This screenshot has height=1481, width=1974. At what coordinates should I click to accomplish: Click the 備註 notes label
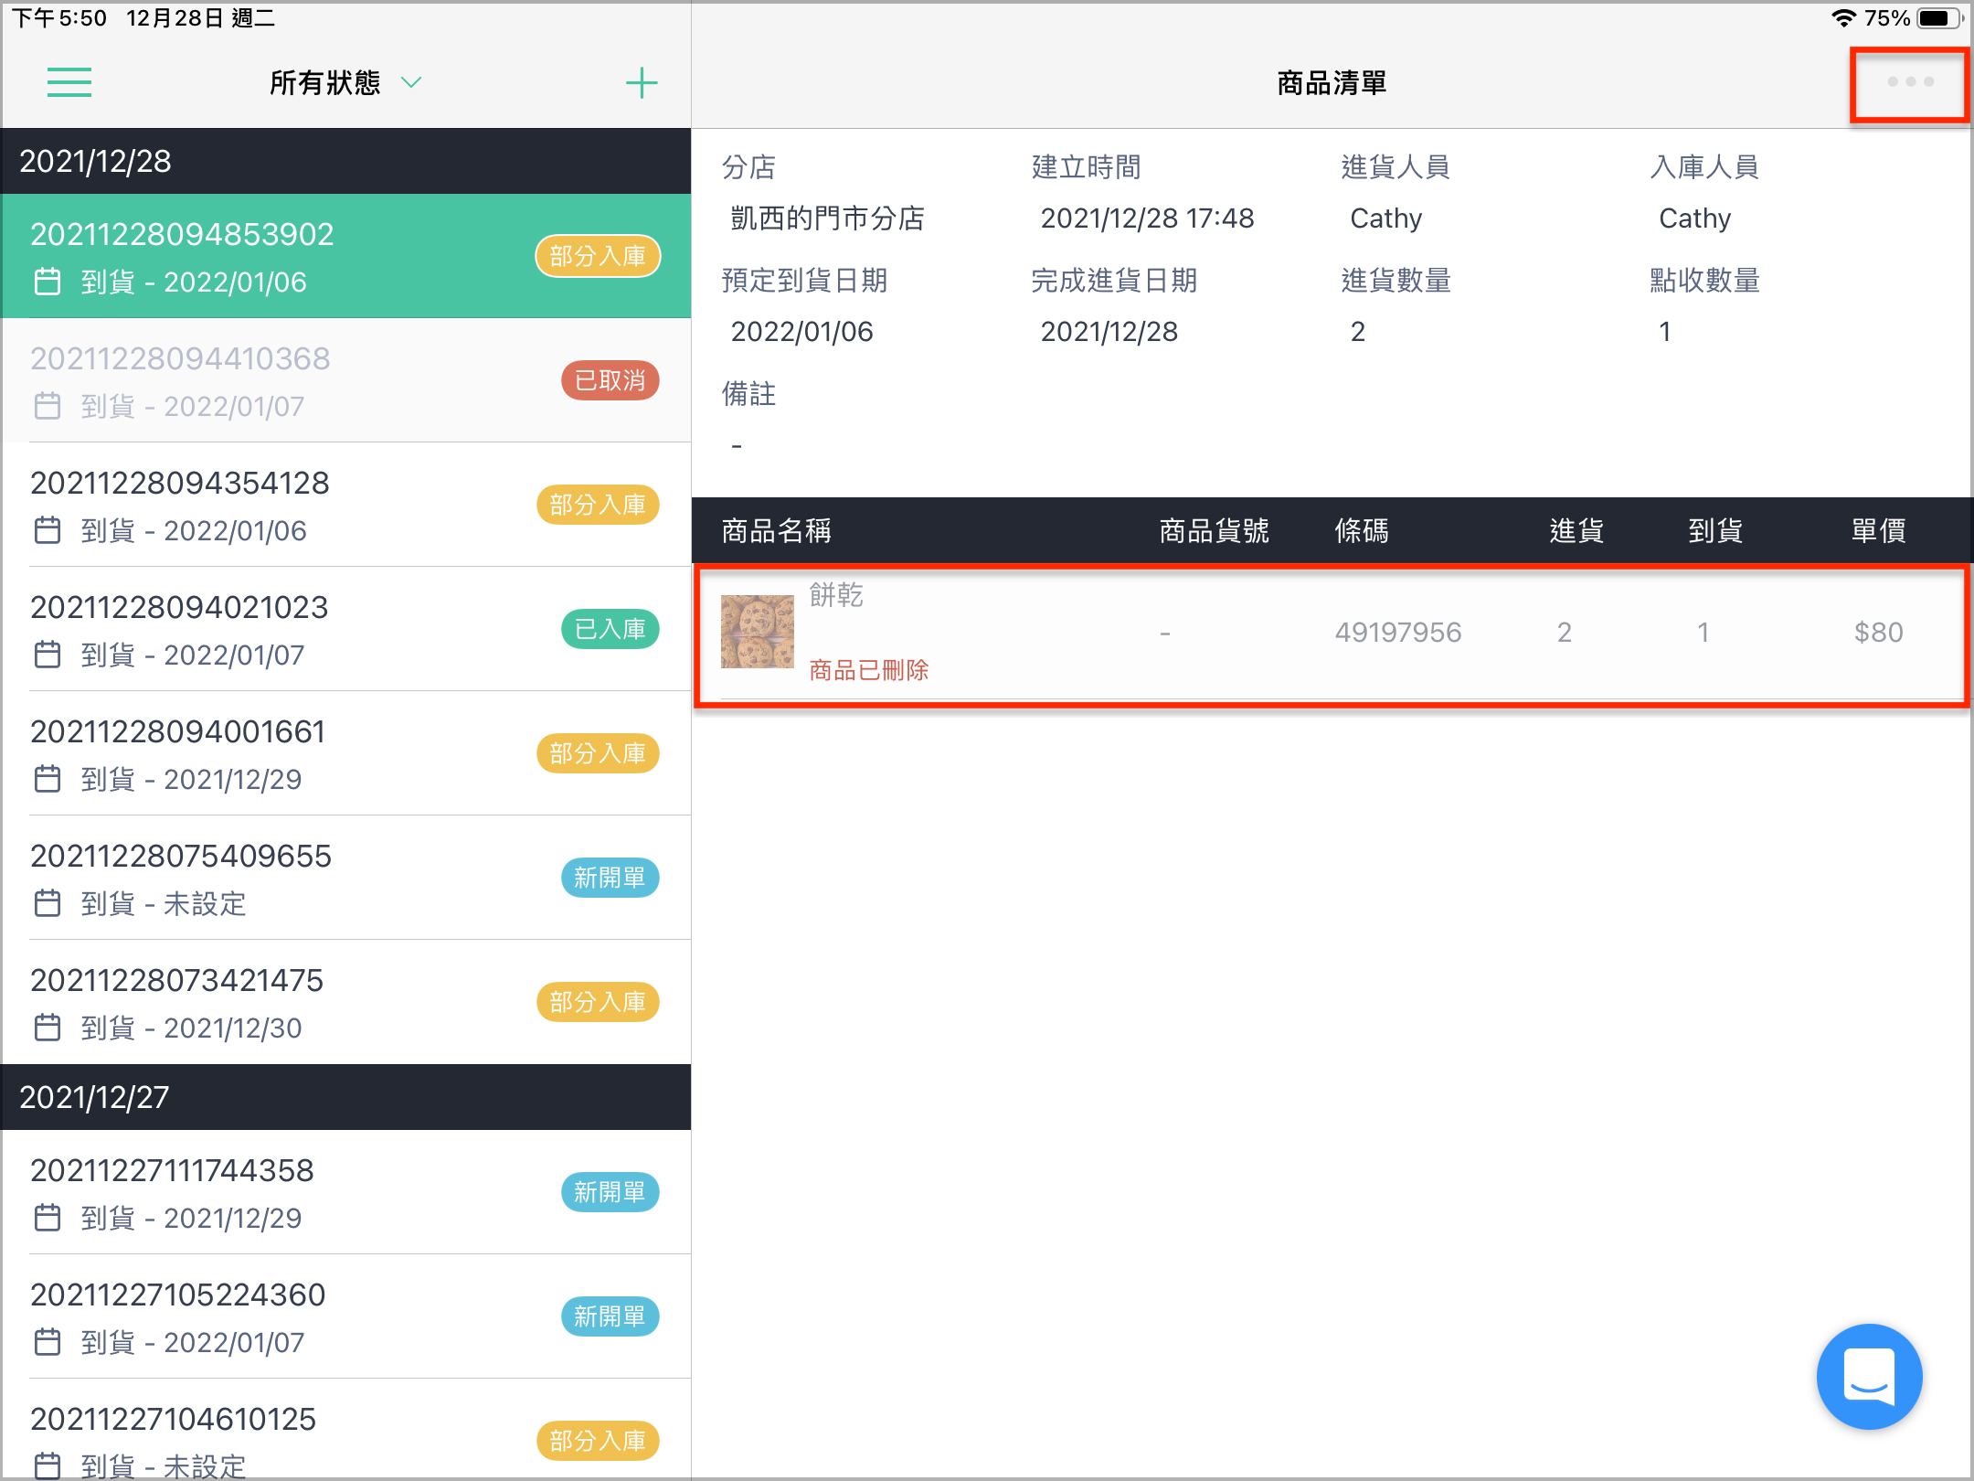coord(748,393)
